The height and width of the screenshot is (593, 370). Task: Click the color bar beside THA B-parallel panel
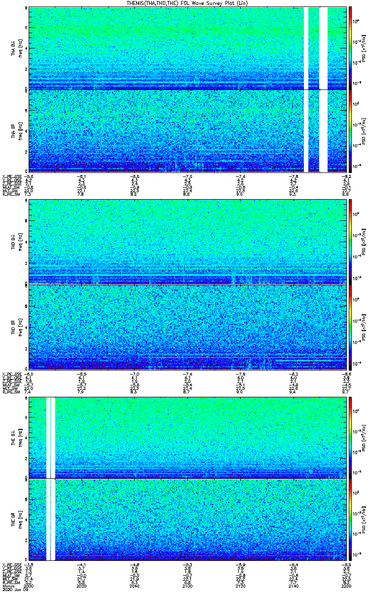point(350,130)
